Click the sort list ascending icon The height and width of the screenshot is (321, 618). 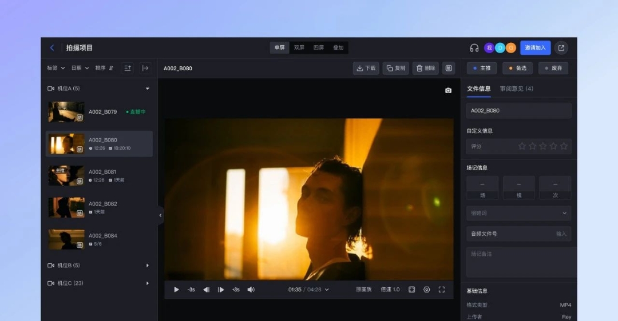tap(127, 68)
